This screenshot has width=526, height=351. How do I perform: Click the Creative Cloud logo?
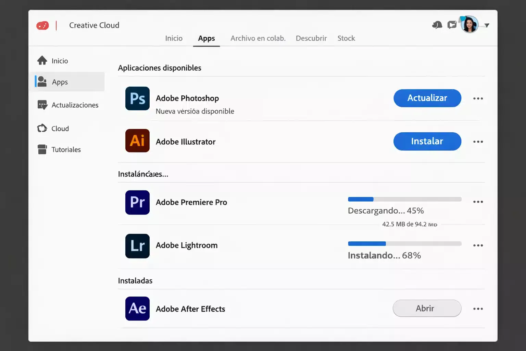coord(42,25)
